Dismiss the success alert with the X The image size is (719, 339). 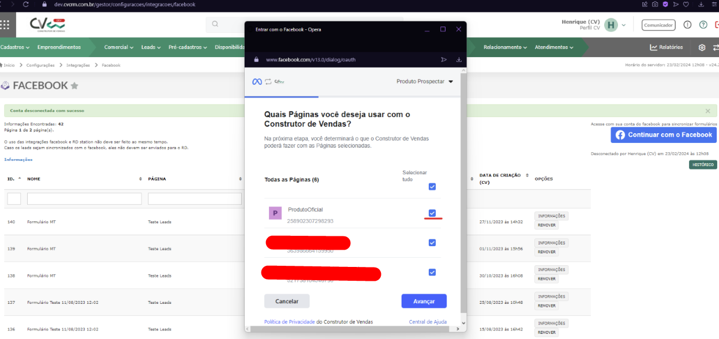click(x=708, y=111)
